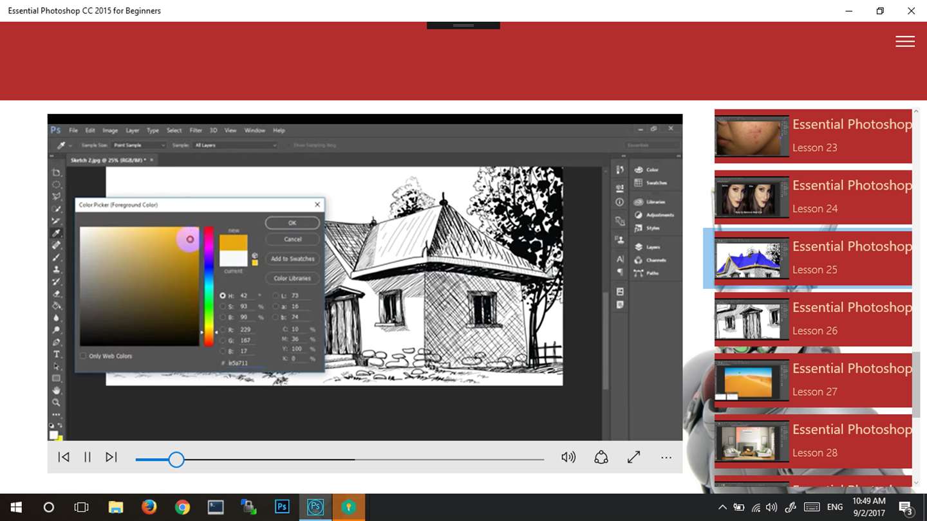Select the B brightness radio beside 90
The height and width of the screenshot is (521, 927).
[223, 317]
